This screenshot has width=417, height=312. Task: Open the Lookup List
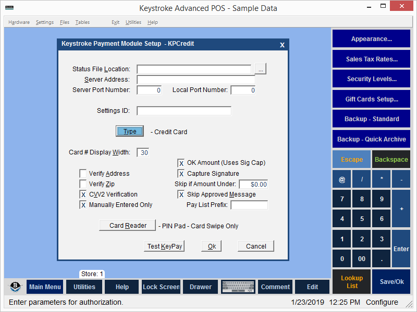click(351, 281)
